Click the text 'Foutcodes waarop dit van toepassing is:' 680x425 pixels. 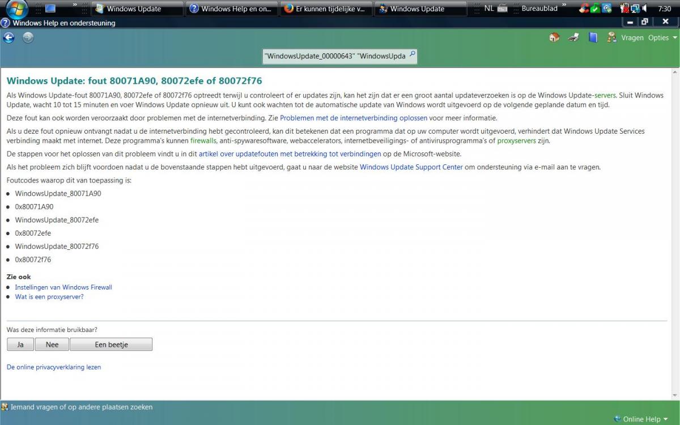pyautogui.click(x=69, y=180)
